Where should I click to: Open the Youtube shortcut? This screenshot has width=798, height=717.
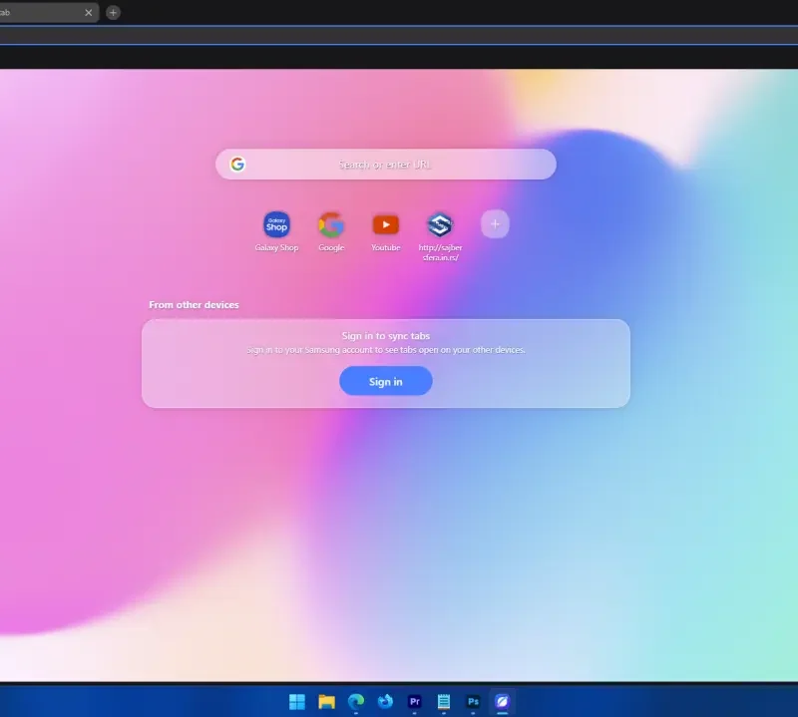coord(385,224)
